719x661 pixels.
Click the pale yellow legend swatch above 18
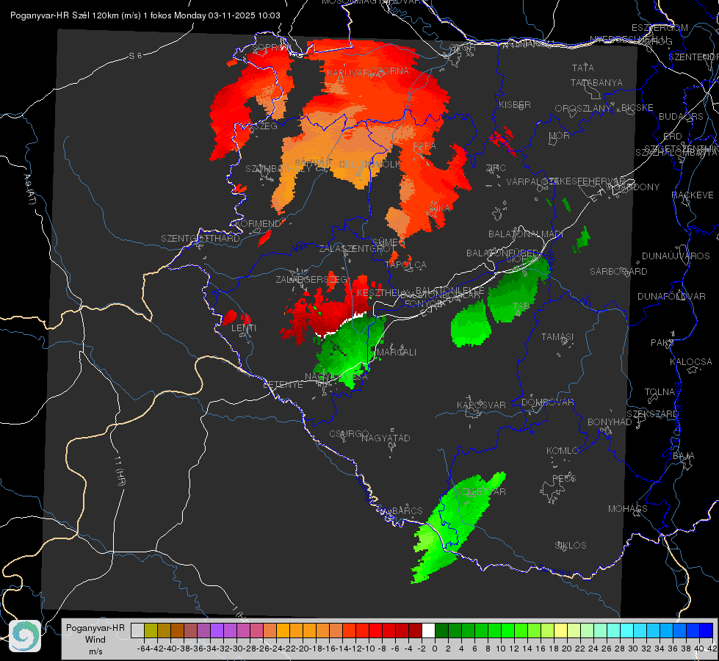click(561, 630)
